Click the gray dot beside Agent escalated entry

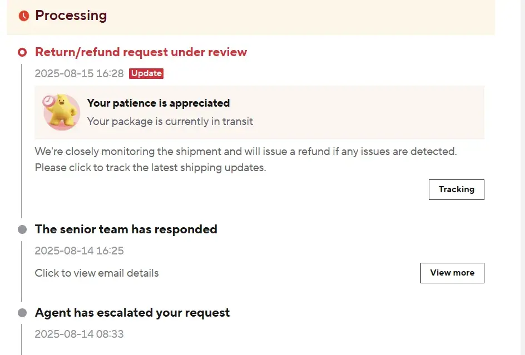pos(22,313)
